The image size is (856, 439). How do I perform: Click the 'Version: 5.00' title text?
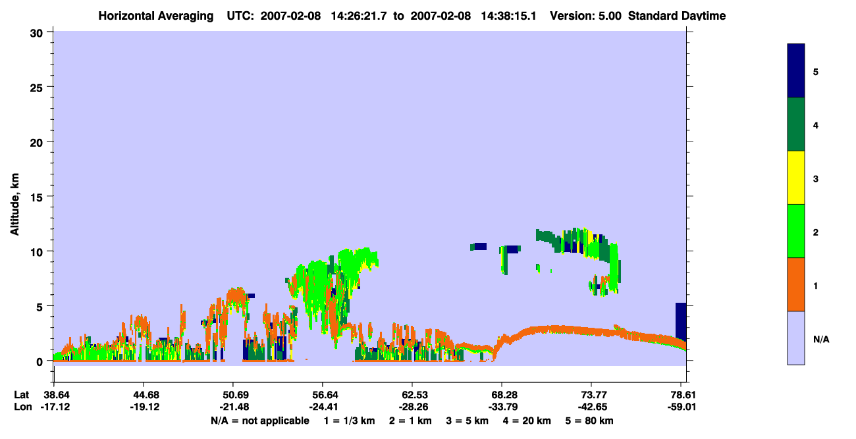pos(584,16)
